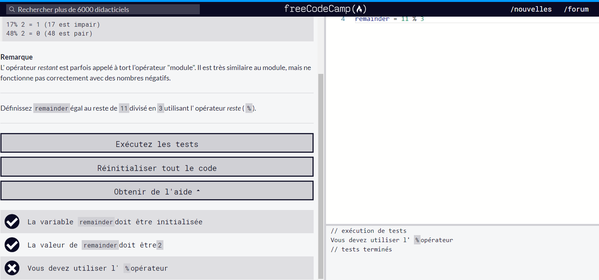The height and width of the screenshot is (280, 599).
Task: Click the search magnifier icon
Action: click(12, 9)
